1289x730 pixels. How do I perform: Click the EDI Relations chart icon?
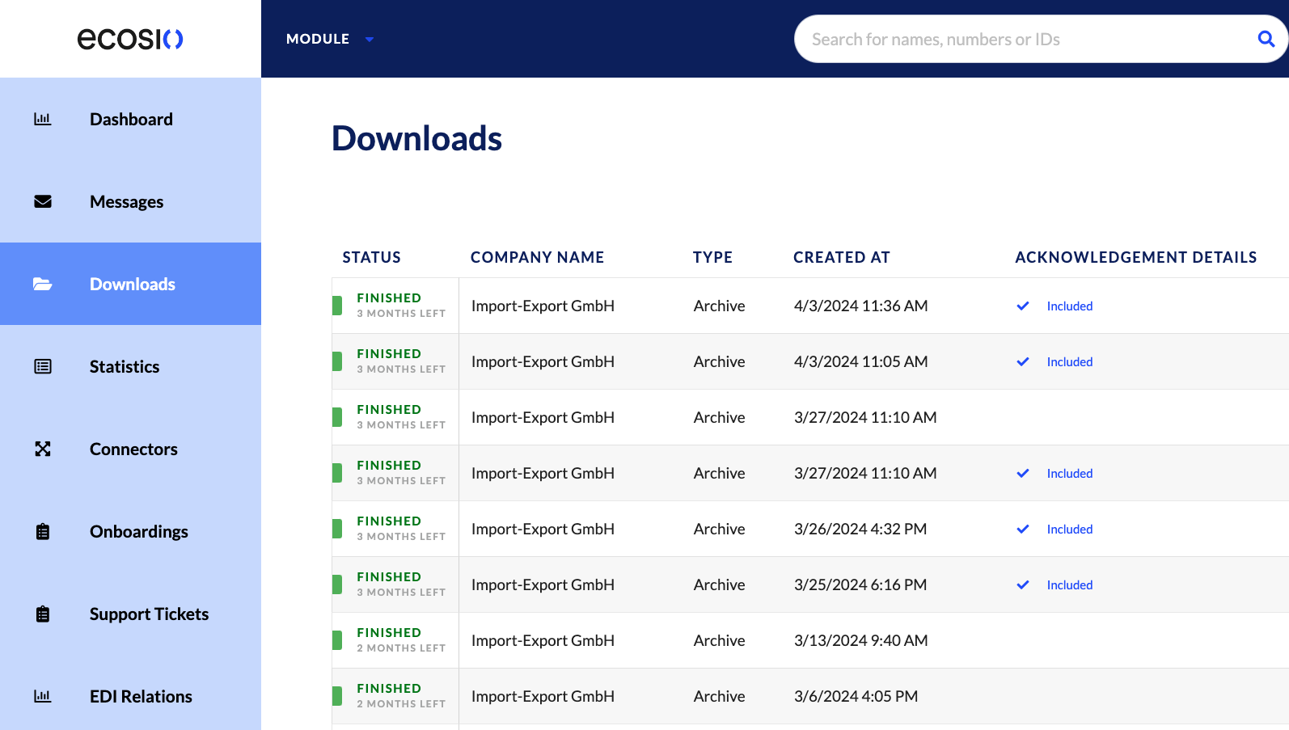click(43, 696)
